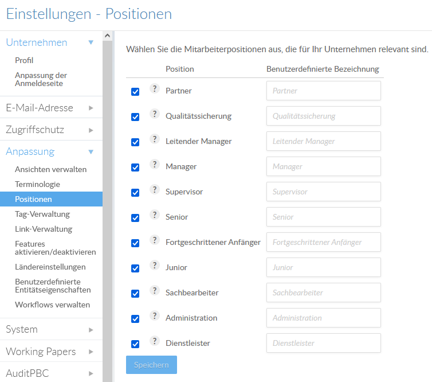Focus custom name field for Administration

click(324, 318)
